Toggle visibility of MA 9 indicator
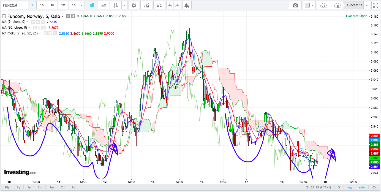The height and width of the screenshot is (192, 381). click(33, 22)
